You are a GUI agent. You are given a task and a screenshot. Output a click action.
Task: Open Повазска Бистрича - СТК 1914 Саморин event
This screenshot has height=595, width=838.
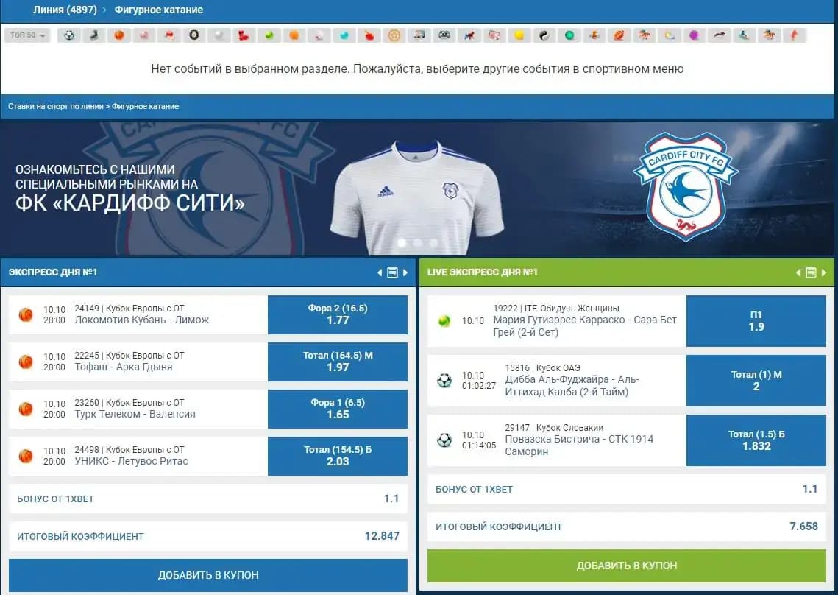(579, 446)
